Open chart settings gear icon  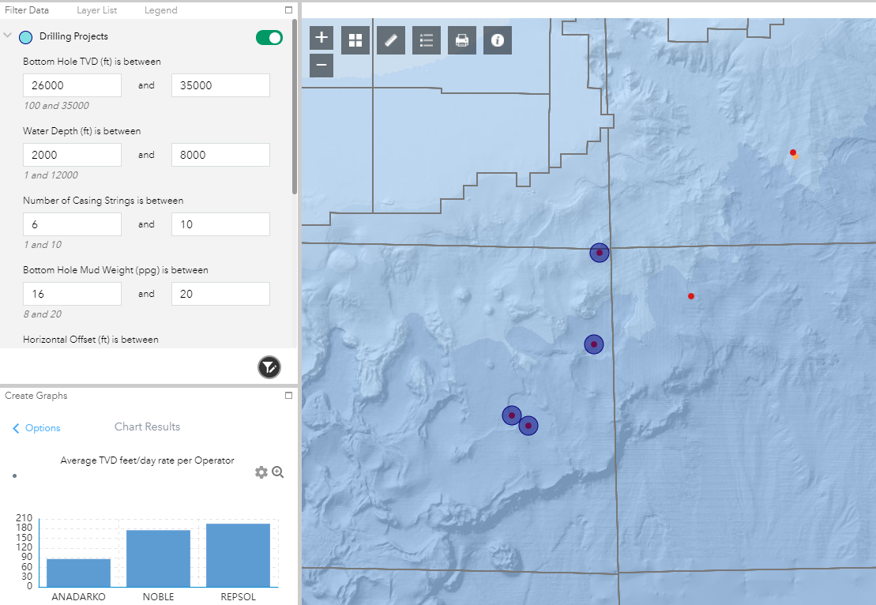coord(261,472)
